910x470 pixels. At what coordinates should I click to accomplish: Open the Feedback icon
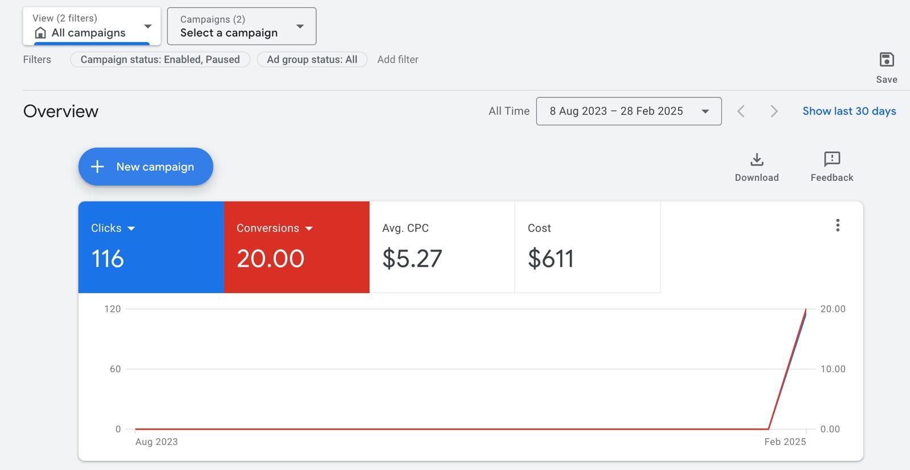(x=832, y=159)
